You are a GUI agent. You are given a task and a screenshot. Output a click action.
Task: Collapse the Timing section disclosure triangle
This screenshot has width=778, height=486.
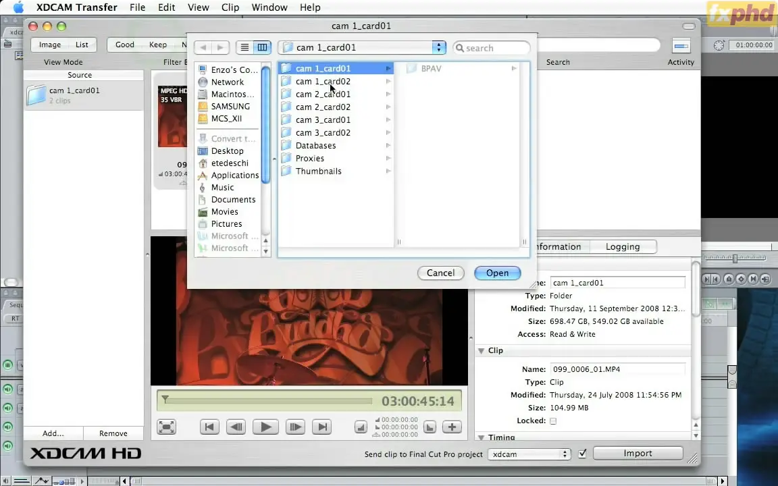481,437
